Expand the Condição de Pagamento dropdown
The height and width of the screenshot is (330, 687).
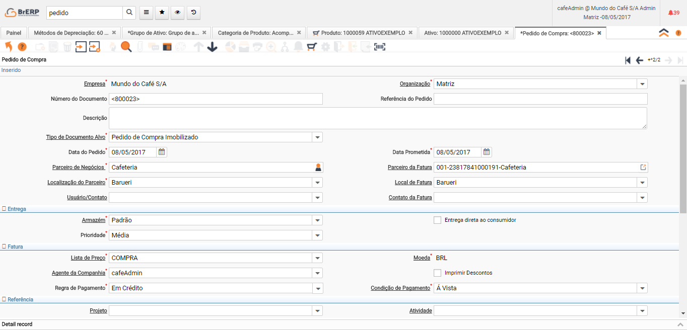[x=642, y=288]
